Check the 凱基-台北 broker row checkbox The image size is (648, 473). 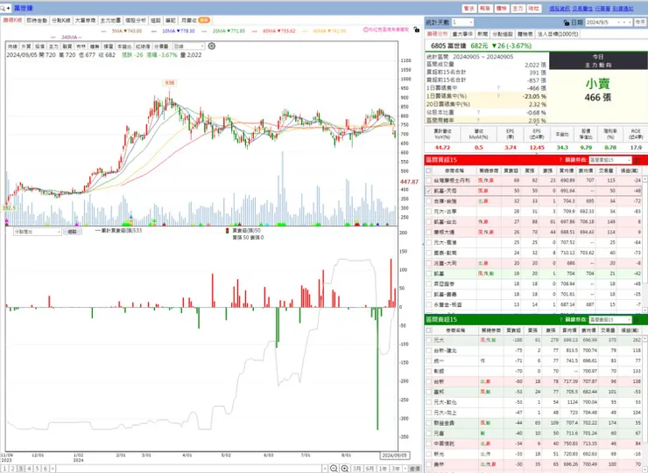pos(428,222)
